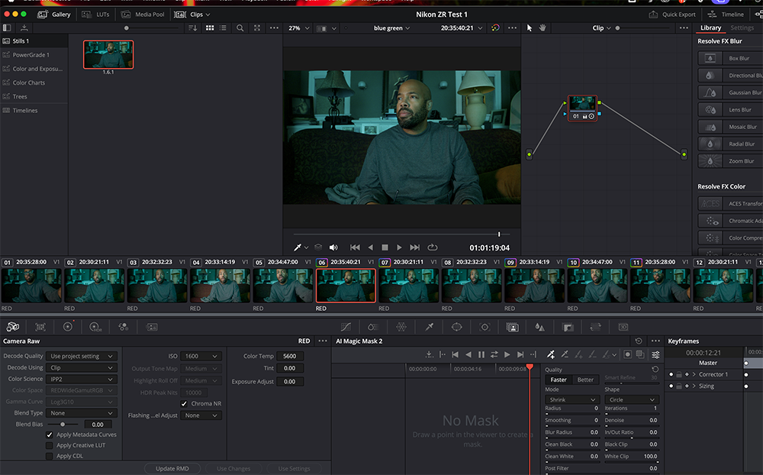
Task: Toggle loop playback in viewer
Action: coord(433,247)
